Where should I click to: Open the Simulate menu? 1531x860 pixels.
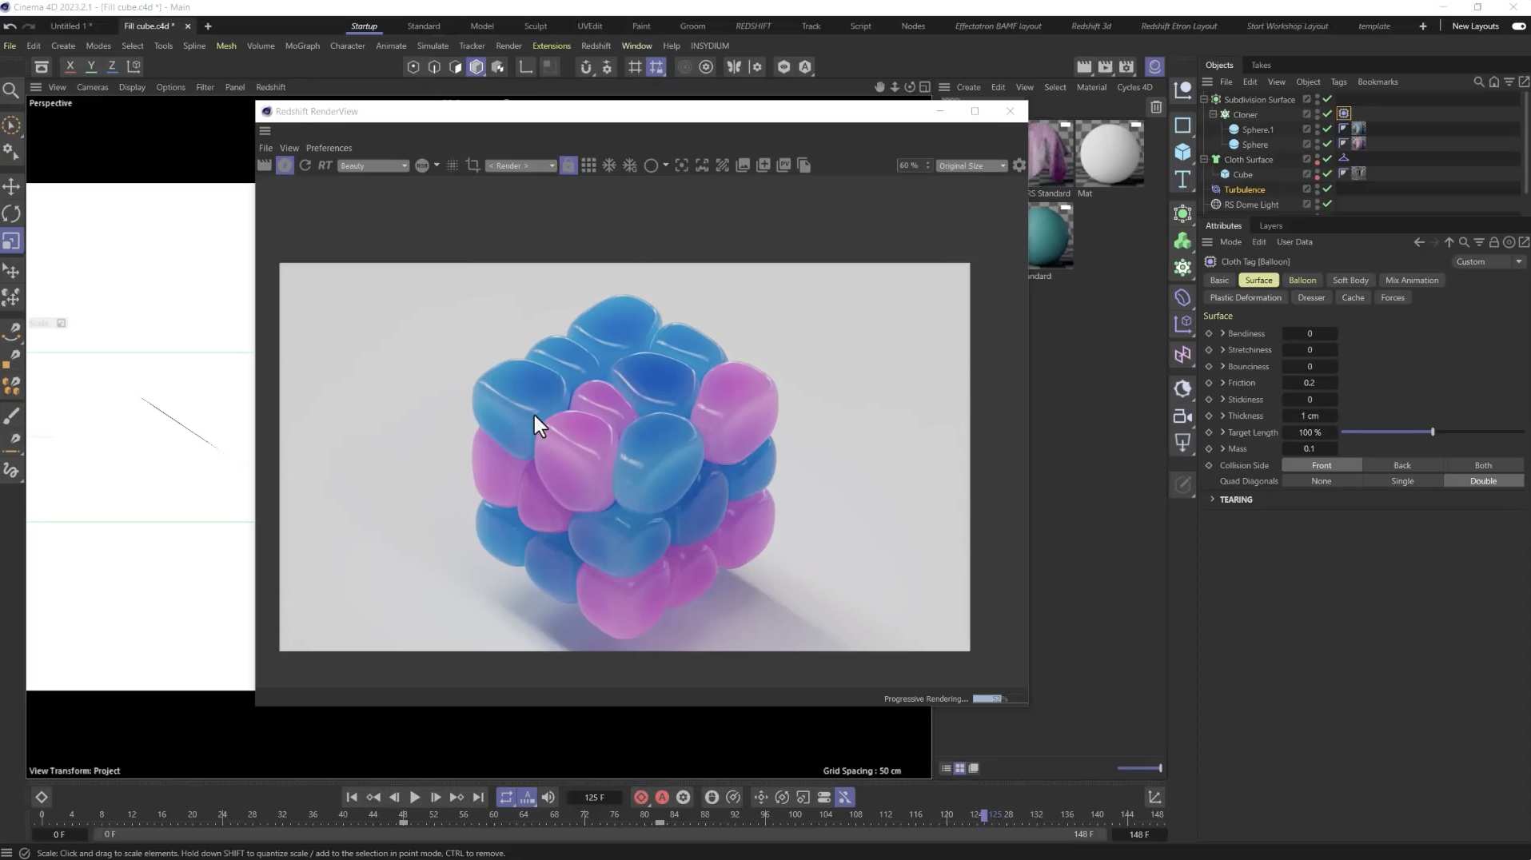coord(433,46)
